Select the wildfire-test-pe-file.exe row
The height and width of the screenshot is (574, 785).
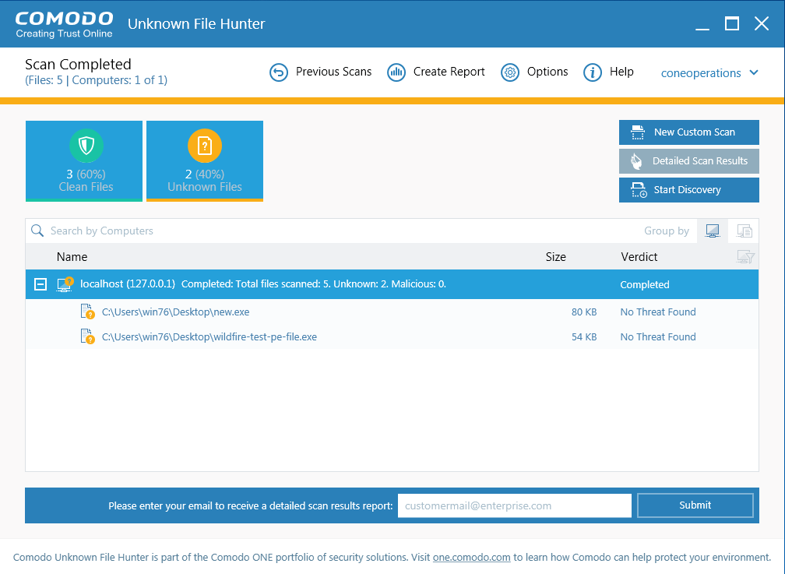click(392, 336)
